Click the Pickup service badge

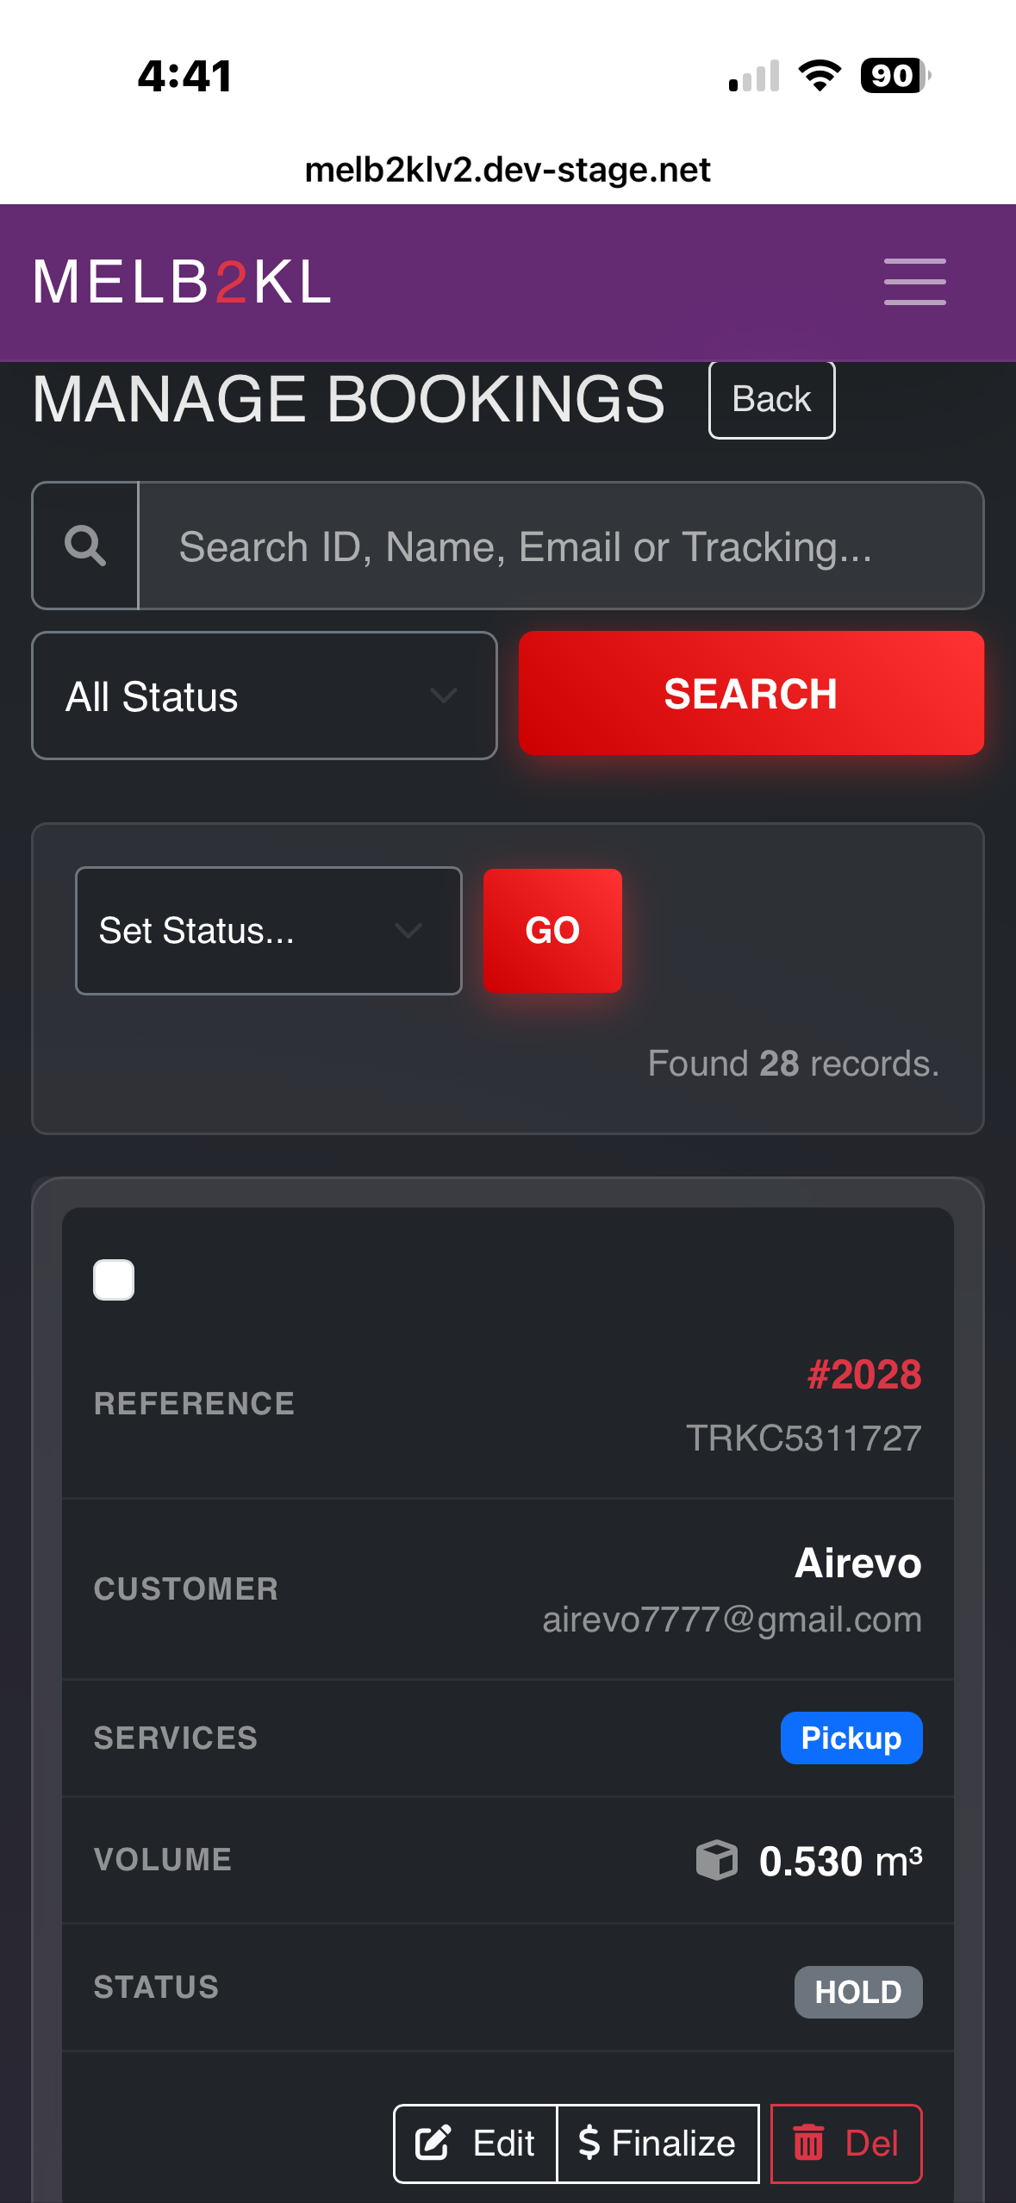click(851, 1738)
